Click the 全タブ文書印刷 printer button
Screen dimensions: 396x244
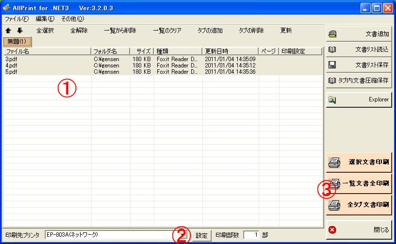359,205
